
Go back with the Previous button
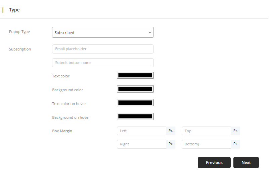pos(214,163)
